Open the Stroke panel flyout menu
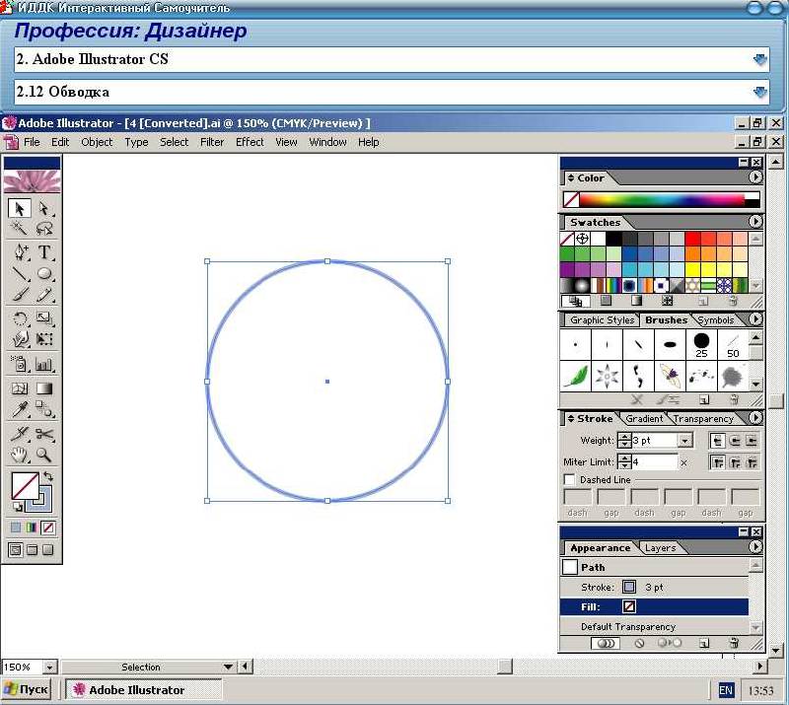The image size is (789, 705). coord(755,418)
